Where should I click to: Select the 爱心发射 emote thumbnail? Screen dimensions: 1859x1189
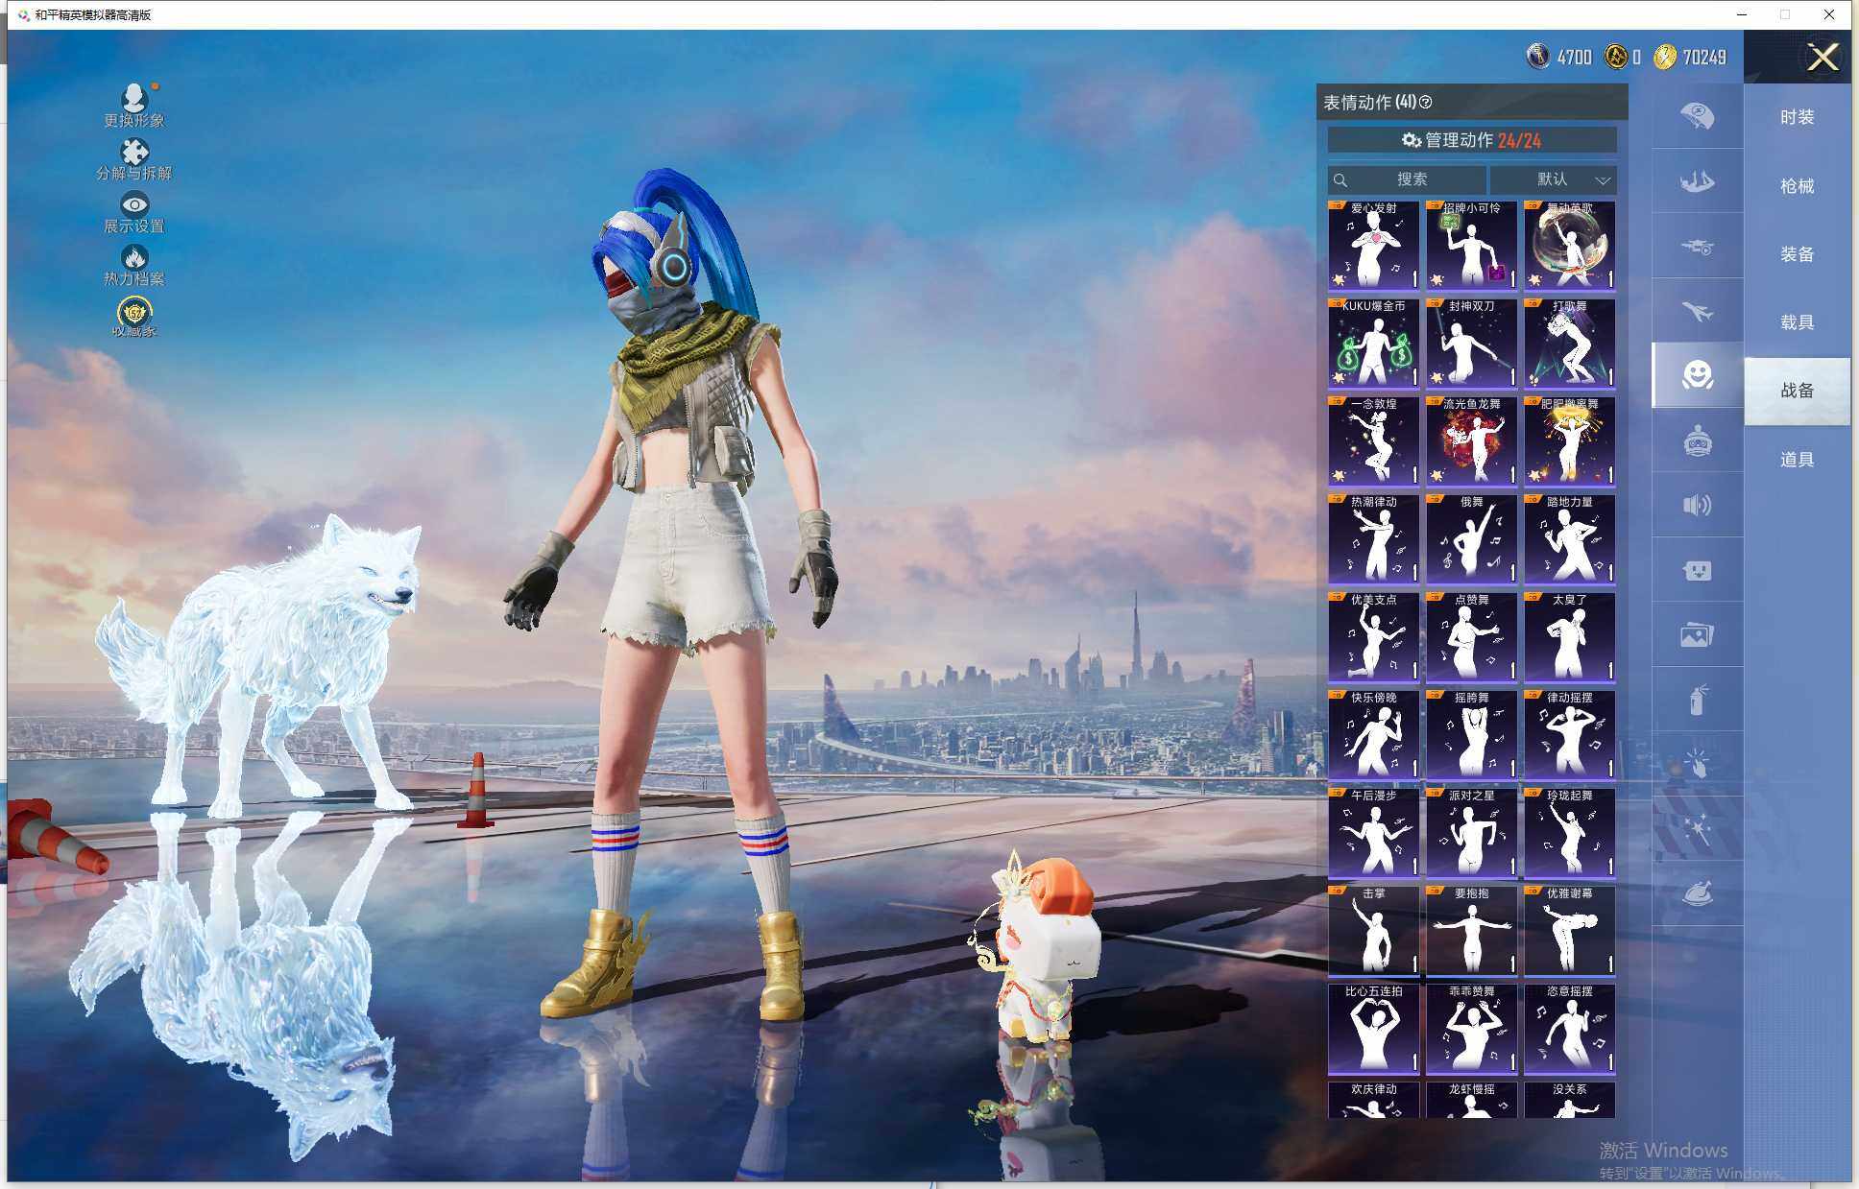(x=1373, y=246)
